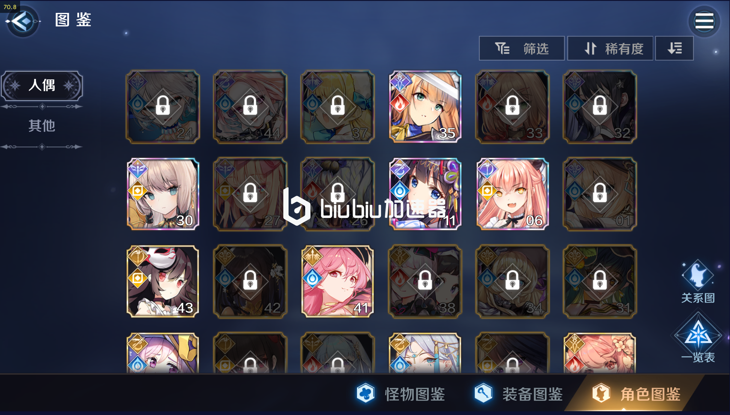730x415 pixels.
Task: Toggle the sort order direction button
Action: pos(675,48)
